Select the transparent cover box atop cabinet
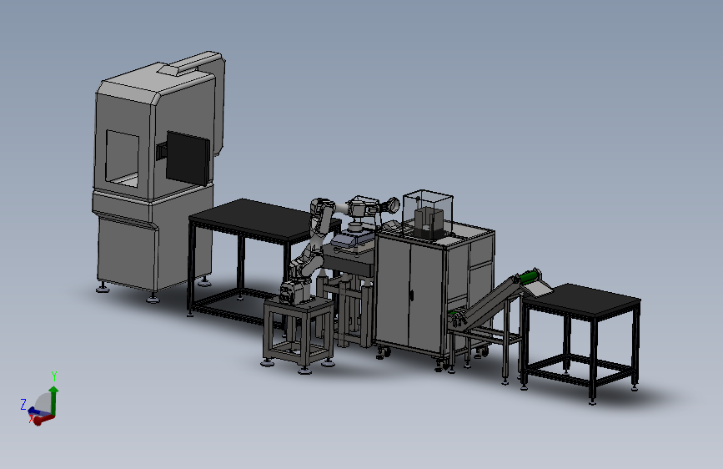Screen dimensions: 723x469 pos(428,214)
